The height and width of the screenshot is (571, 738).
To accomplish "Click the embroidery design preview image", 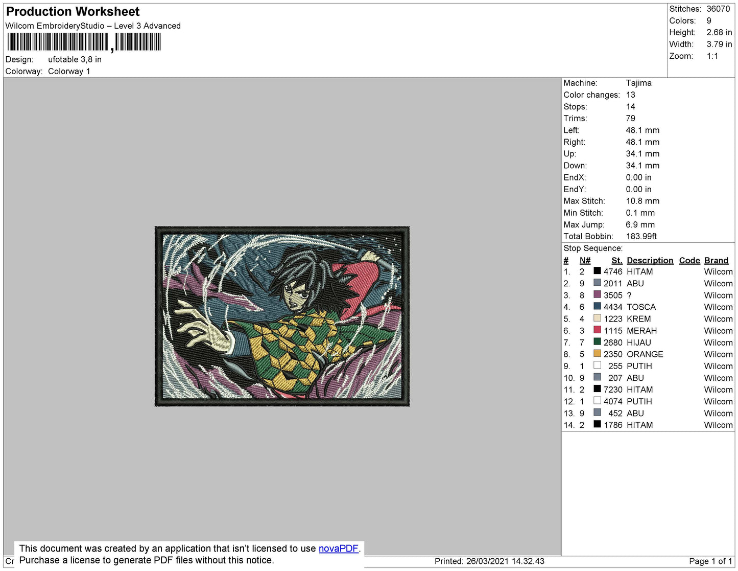I will [x=282, y=316].
